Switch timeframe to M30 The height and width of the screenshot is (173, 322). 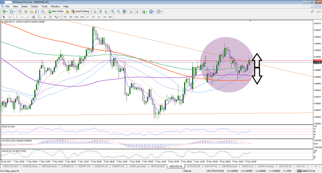pyautogui.click(x=82, y=17)
